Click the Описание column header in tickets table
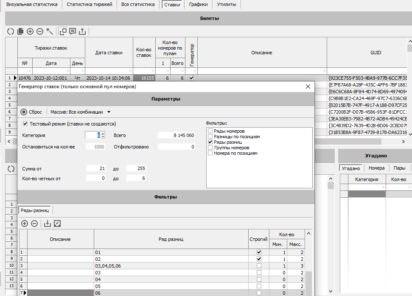 262,53
